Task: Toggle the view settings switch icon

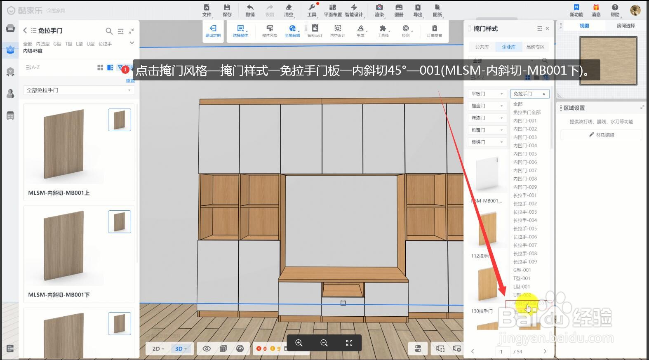Action: pos(418,348)
